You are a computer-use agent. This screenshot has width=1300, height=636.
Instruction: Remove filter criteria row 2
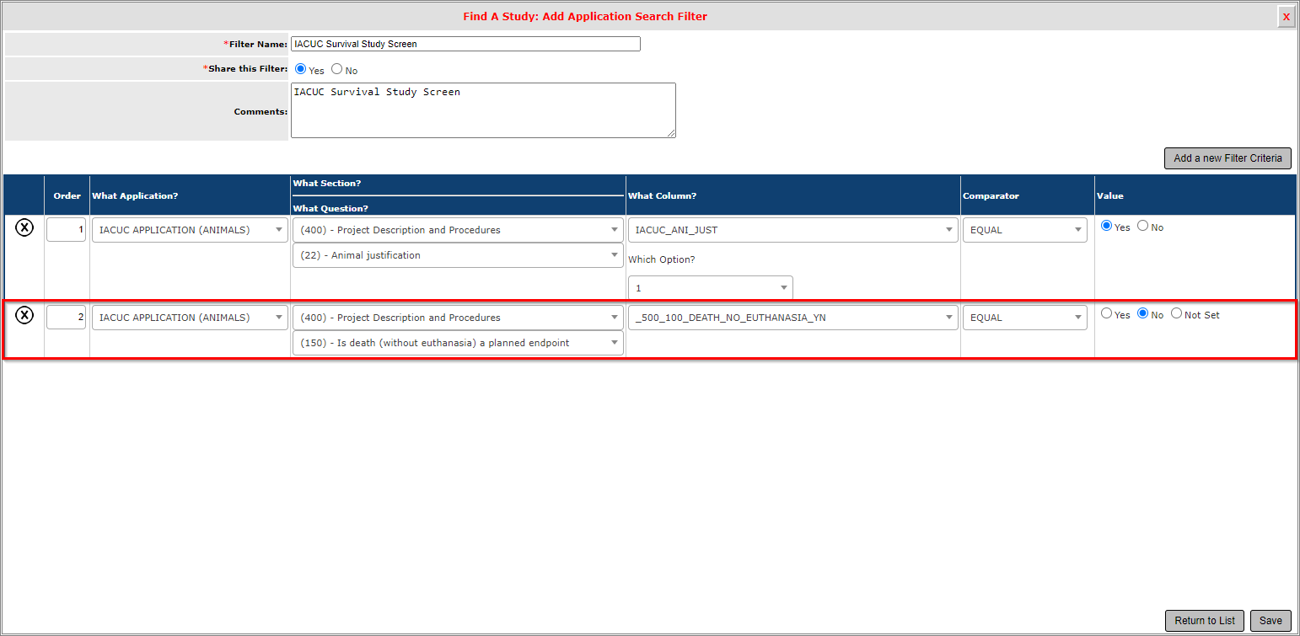24,315
